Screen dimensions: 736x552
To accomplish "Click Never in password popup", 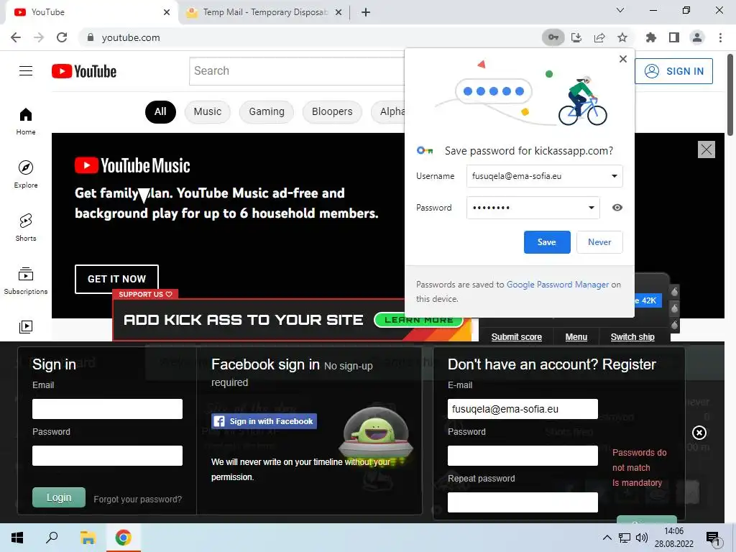I will (599, 242).
